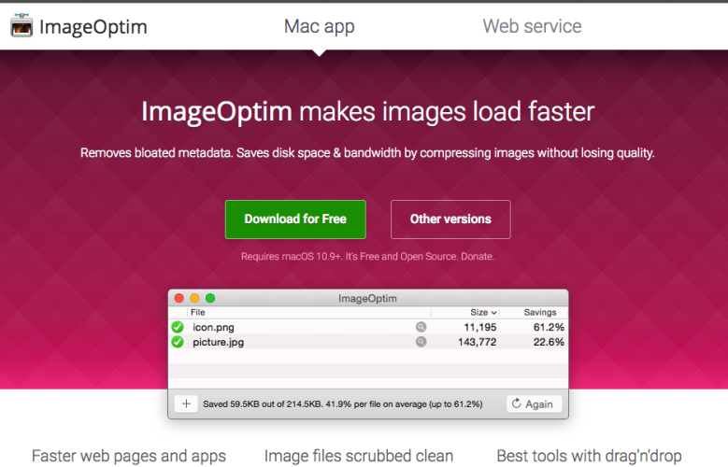
Task: Click the File column header
Action: point(198,312)
